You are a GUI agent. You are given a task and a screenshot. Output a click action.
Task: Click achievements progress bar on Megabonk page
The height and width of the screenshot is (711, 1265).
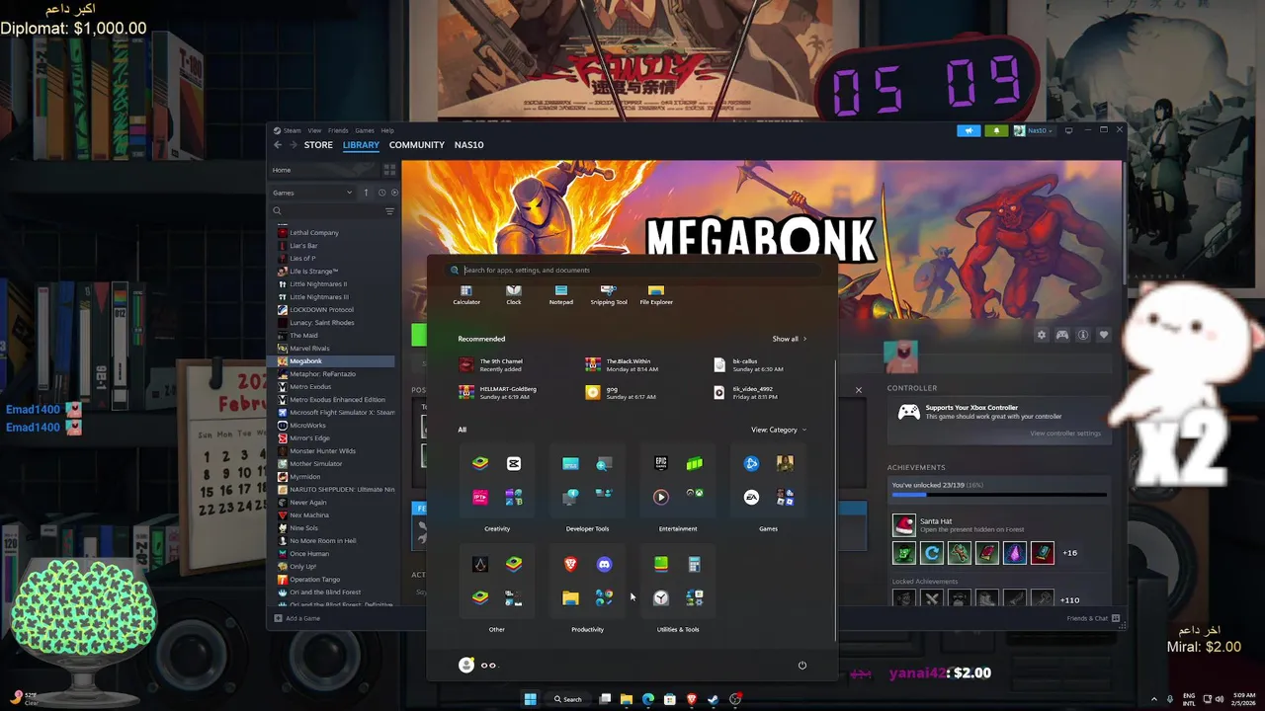pyautogui.click(x=999, y=495)
